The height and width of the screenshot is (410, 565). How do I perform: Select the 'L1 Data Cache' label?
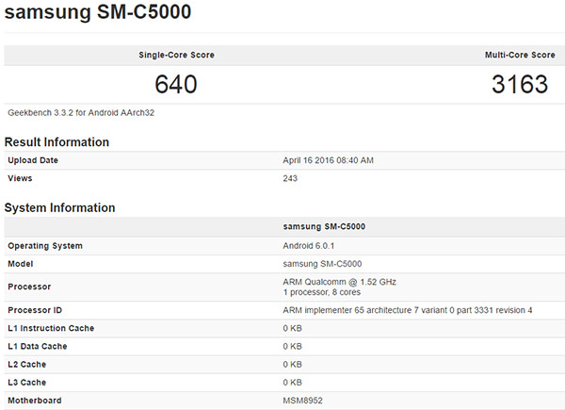[x=38, y=346]
